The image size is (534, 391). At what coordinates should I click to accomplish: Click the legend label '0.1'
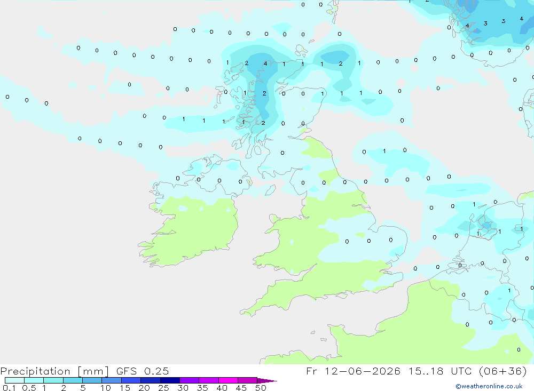click(x=9, y=388)
